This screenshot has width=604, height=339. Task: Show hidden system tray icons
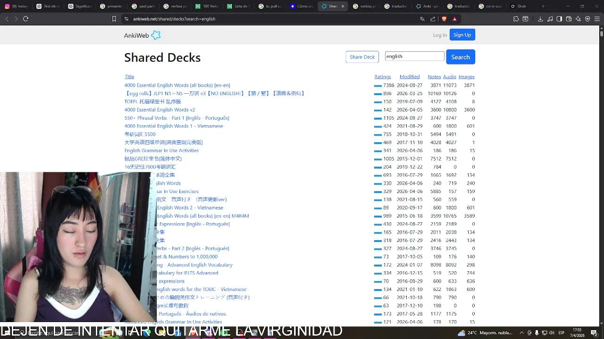(521, 333)
